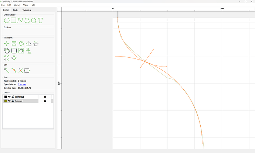Select the Circle vector tool
This screenshot has width=255, height=153.
coord(7,20)
